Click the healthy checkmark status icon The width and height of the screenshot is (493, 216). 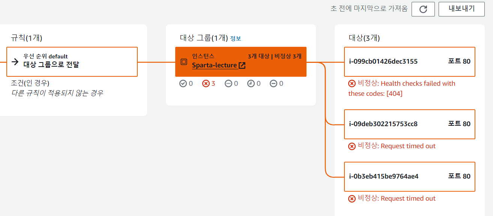point(183,83)
